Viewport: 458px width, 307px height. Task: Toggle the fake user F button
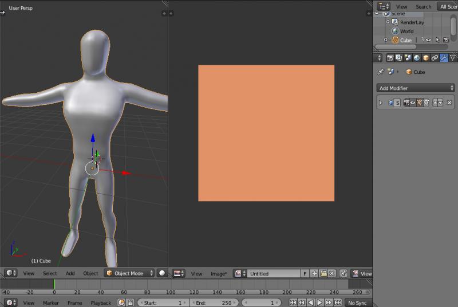point(305,274)
